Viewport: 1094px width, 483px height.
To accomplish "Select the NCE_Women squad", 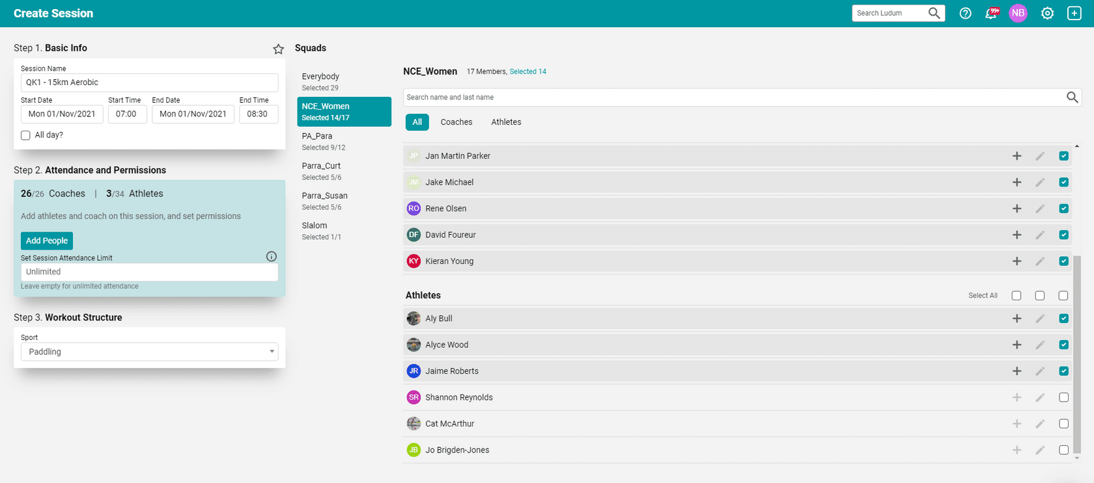I will coord(344,112).
